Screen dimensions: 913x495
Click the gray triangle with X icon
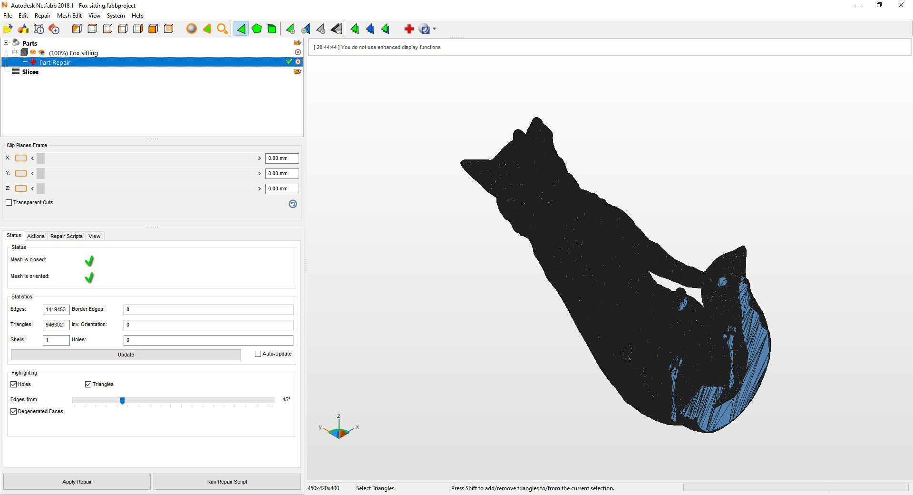point(321,29)
